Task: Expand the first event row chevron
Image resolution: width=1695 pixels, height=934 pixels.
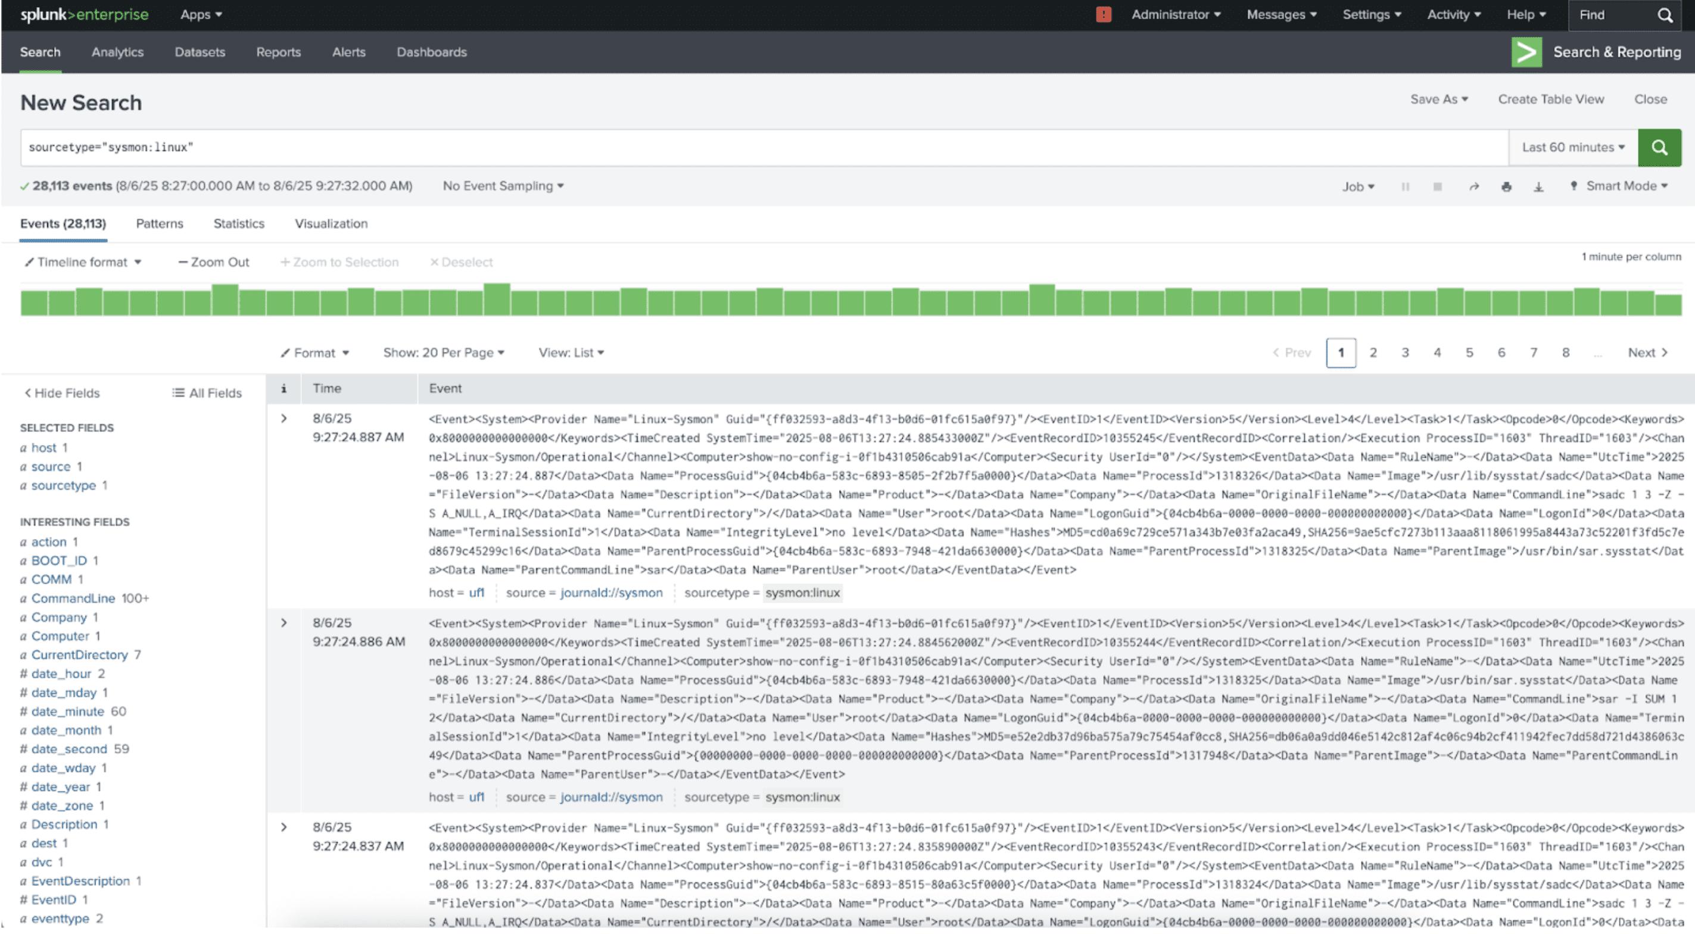Action: [x=283, y=419]
